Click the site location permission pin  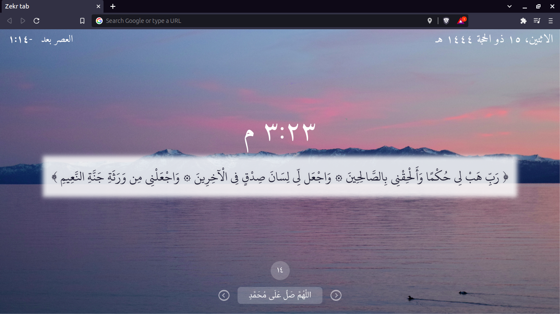pyautogui.click(x=430, y=20)
